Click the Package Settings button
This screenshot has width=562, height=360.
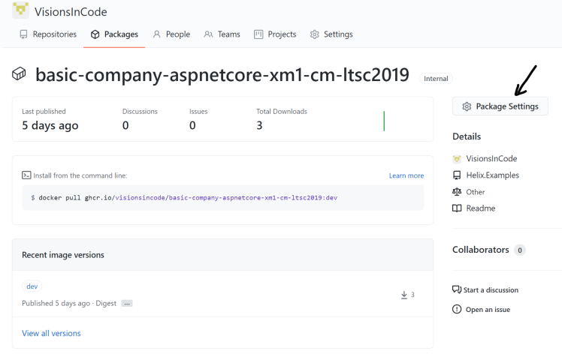tap(500, 106)
